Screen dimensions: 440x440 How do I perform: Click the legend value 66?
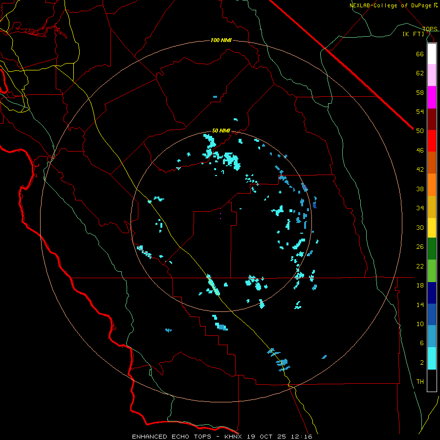point(420,54)
